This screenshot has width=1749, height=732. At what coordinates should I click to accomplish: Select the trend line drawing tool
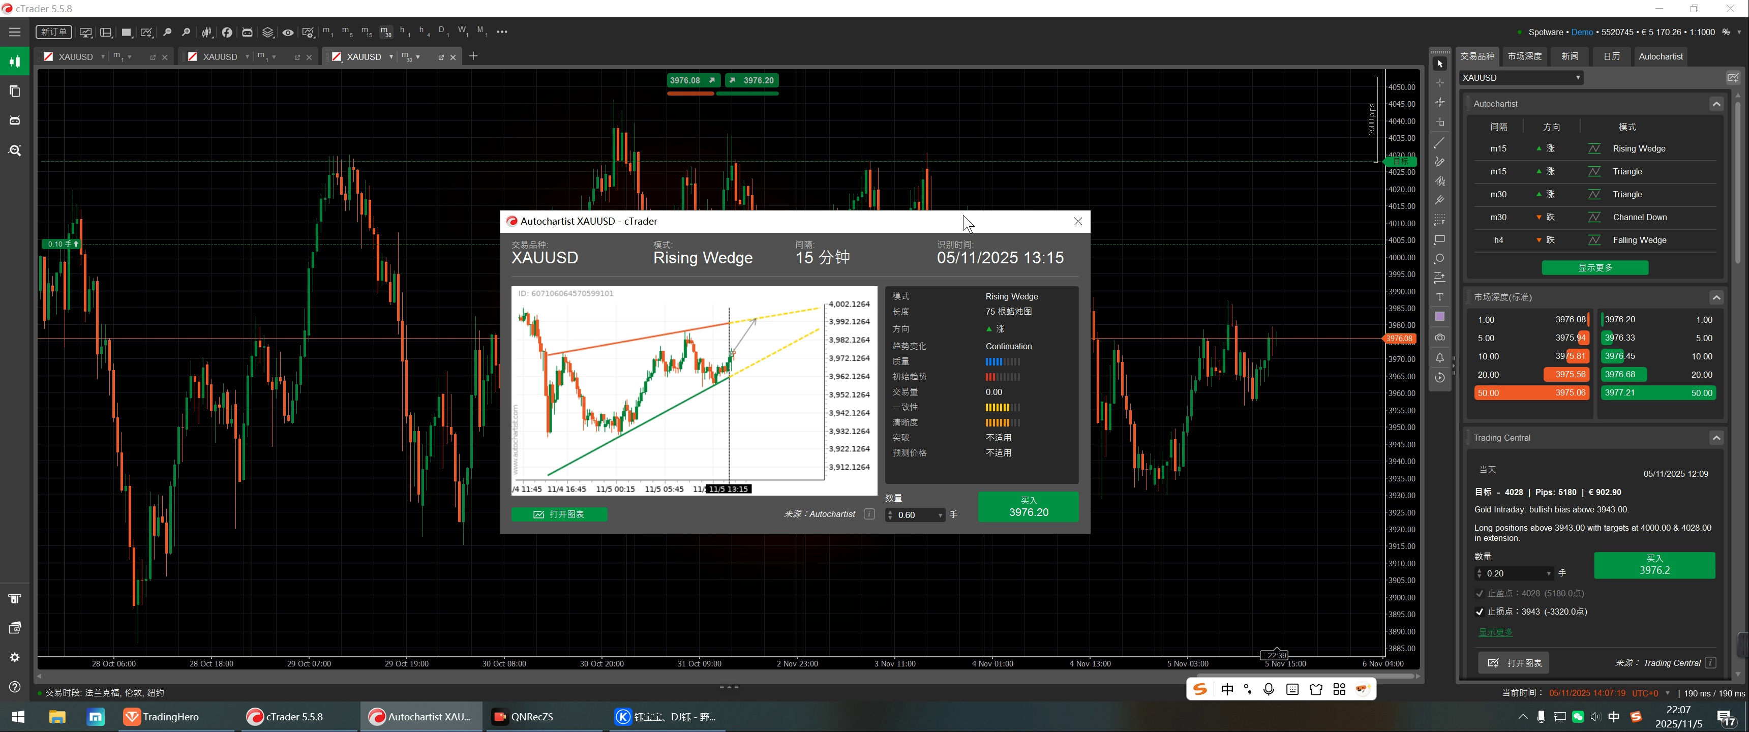pos(1439,143)
